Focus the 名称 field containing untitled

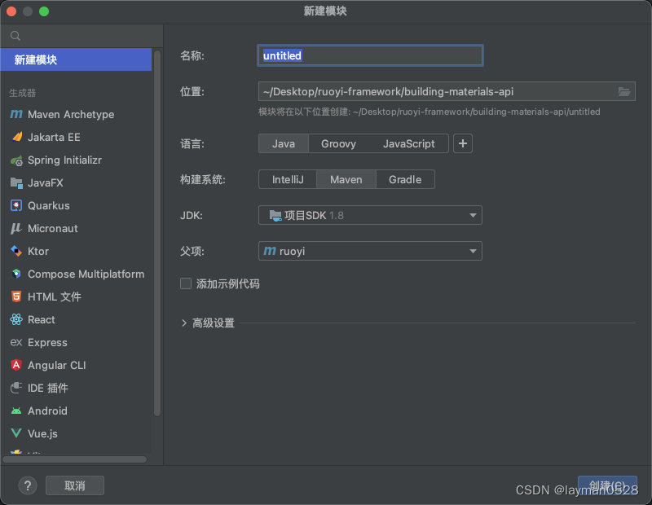tap(370, 55)
